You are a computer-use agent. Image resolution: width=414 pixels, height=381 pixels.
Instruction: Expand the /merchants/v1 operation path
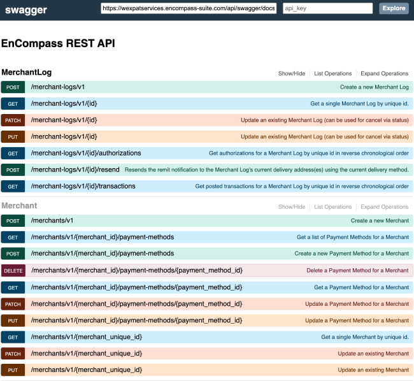(52, 220)
